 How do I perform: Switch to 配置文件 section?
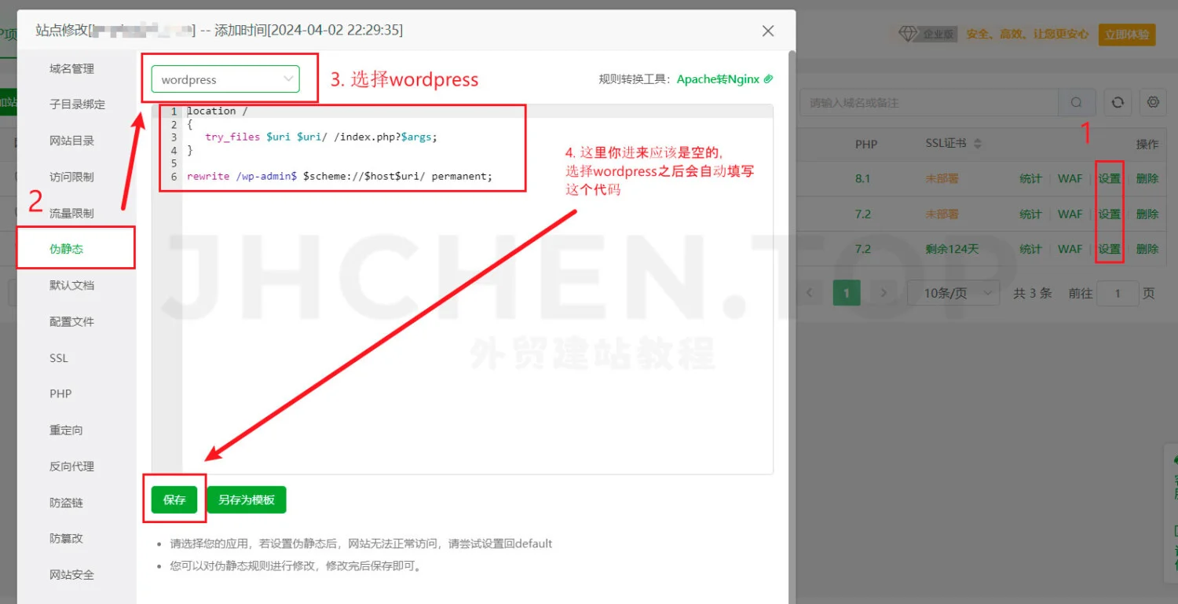tap(71, 321)
